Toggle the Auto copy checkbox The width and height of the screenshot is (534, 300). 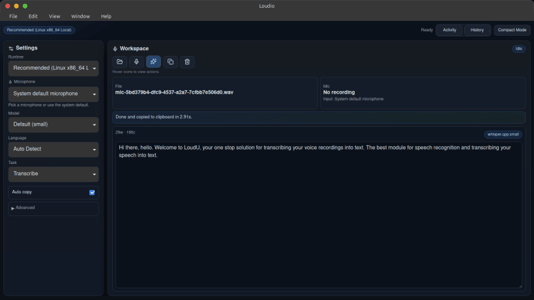92,192
